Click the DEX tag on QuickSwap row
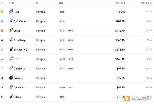Screen dimensions: 154x104 coord(62,21)
